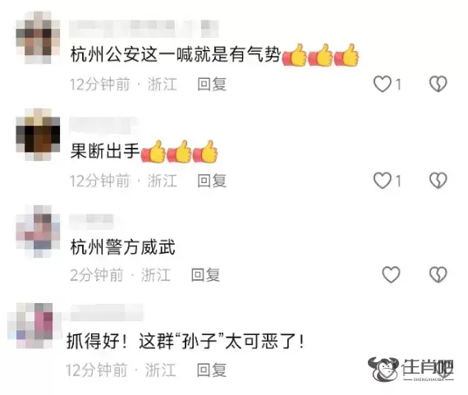Open username above 杭州公安 comment
The width and height of the screenshot is (468, 395).
point(144,29)
